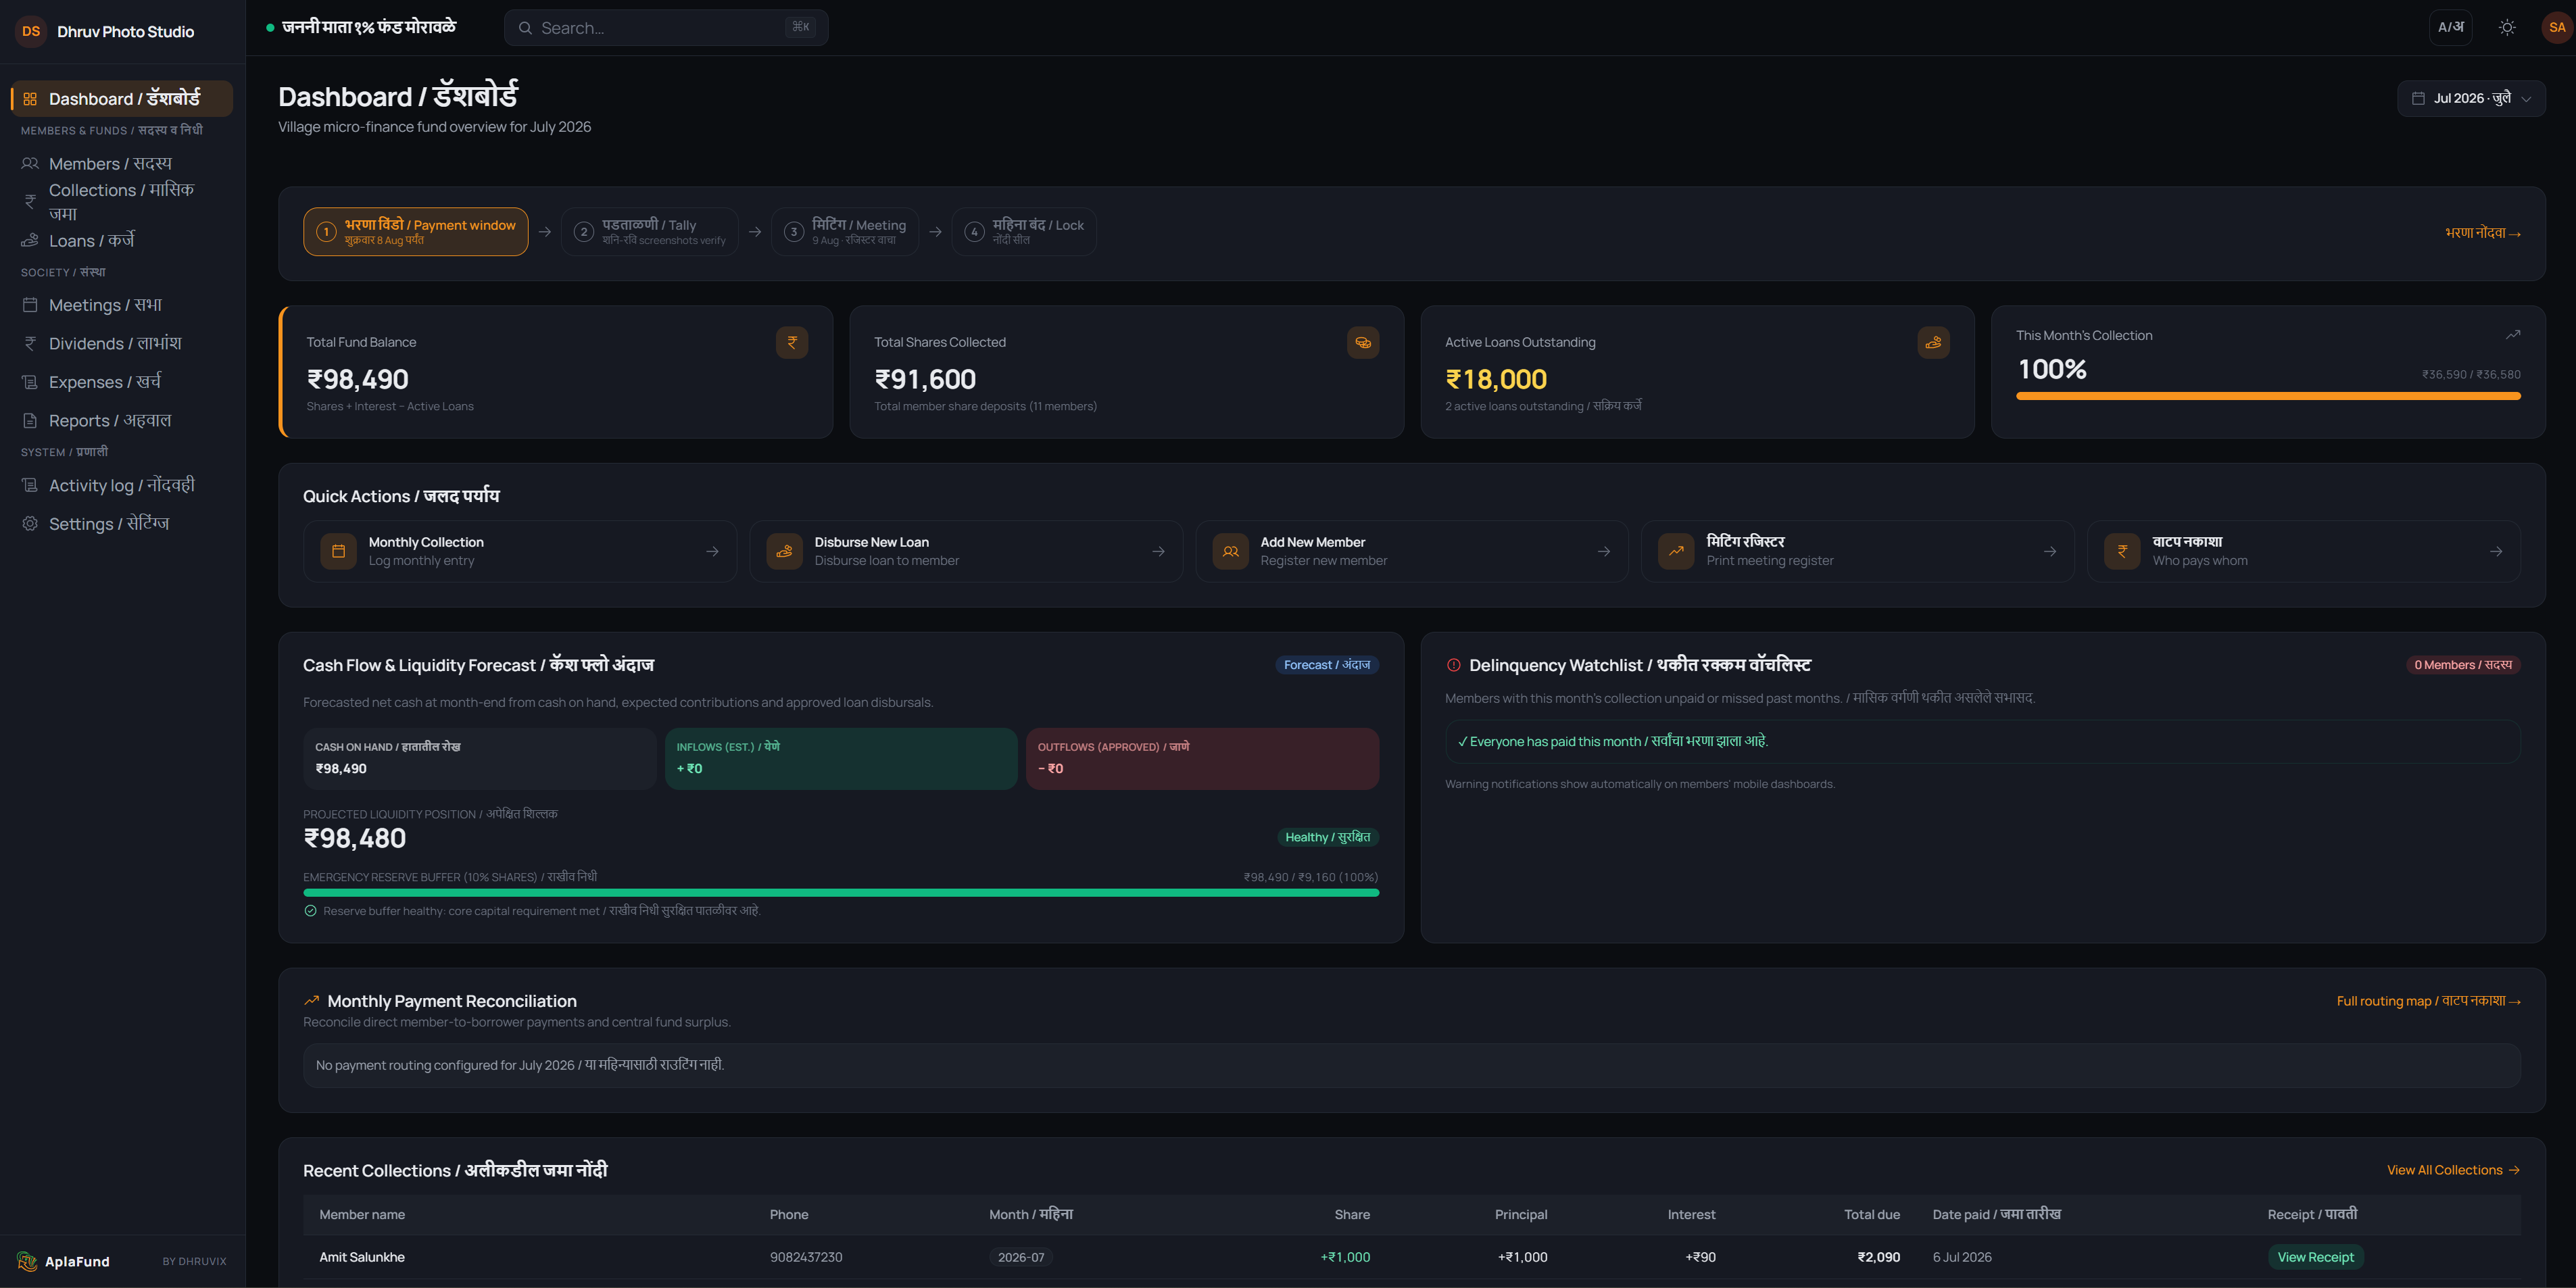Open Members / सदस्य page
This screenshot has height=1288, width=2576.
(x=122, y=163)
